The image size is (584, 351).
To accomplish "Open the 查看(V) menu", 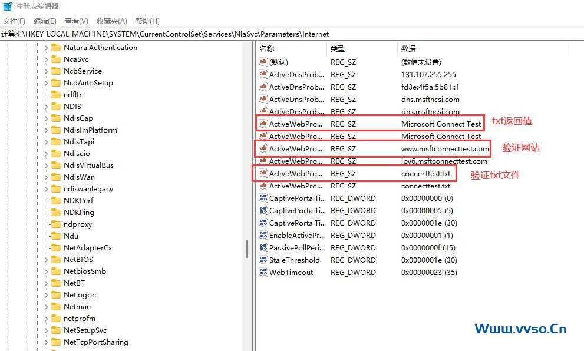I will pos(77,21).
